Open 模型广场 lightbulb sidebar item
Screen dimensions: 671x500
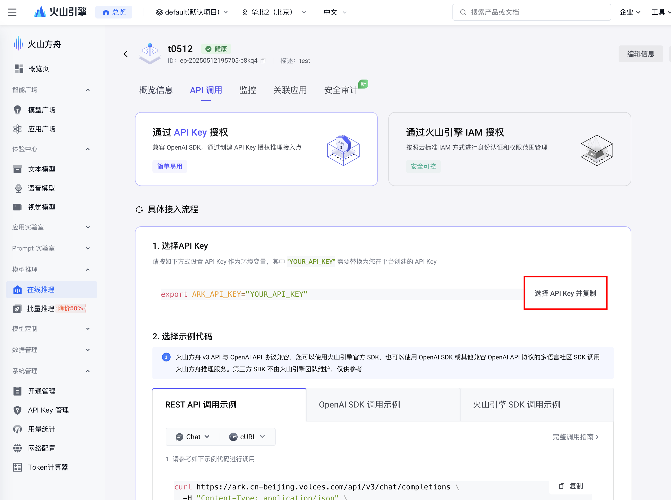[x=41, y=110]
